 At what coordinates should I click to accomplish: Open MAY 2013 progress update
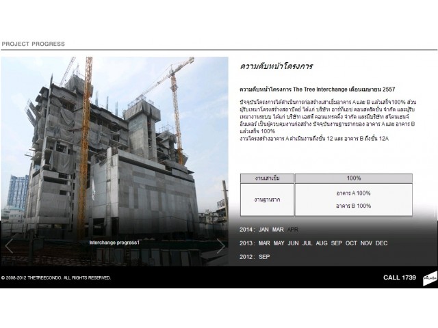[x=279, y=243]
